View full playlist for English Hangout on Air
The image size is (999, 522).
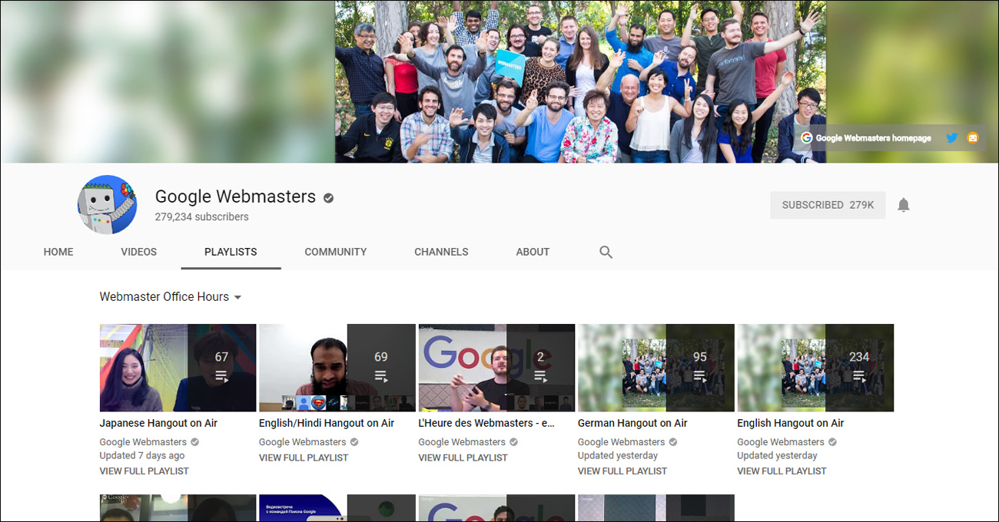click(x=782, y=471)
